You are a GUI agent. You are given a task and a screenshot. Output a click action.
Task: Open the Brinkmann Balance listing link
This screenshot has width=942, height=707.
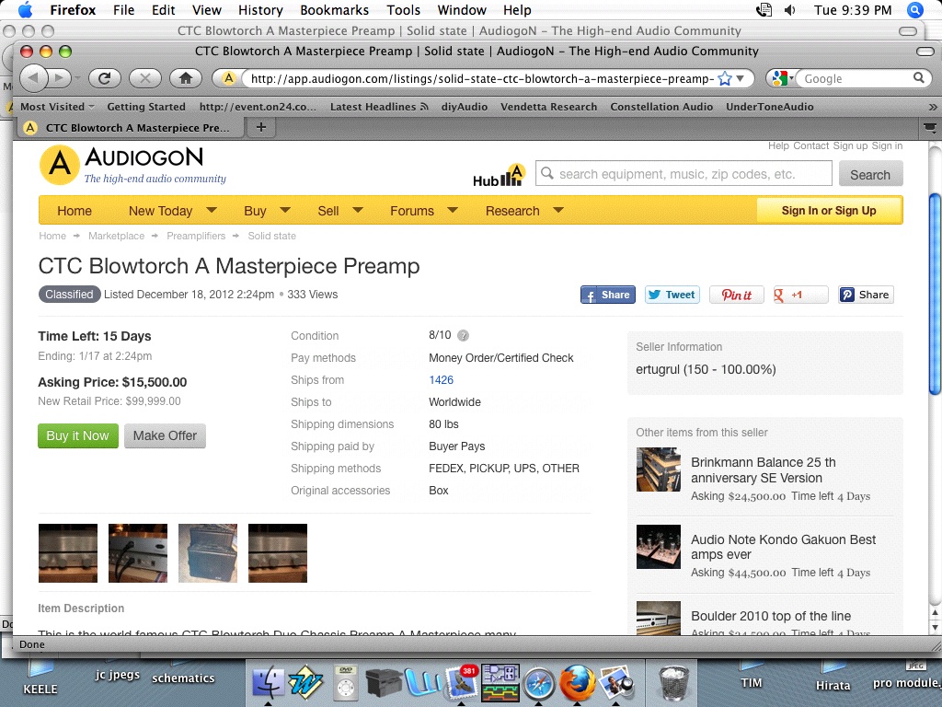(763, 470)
